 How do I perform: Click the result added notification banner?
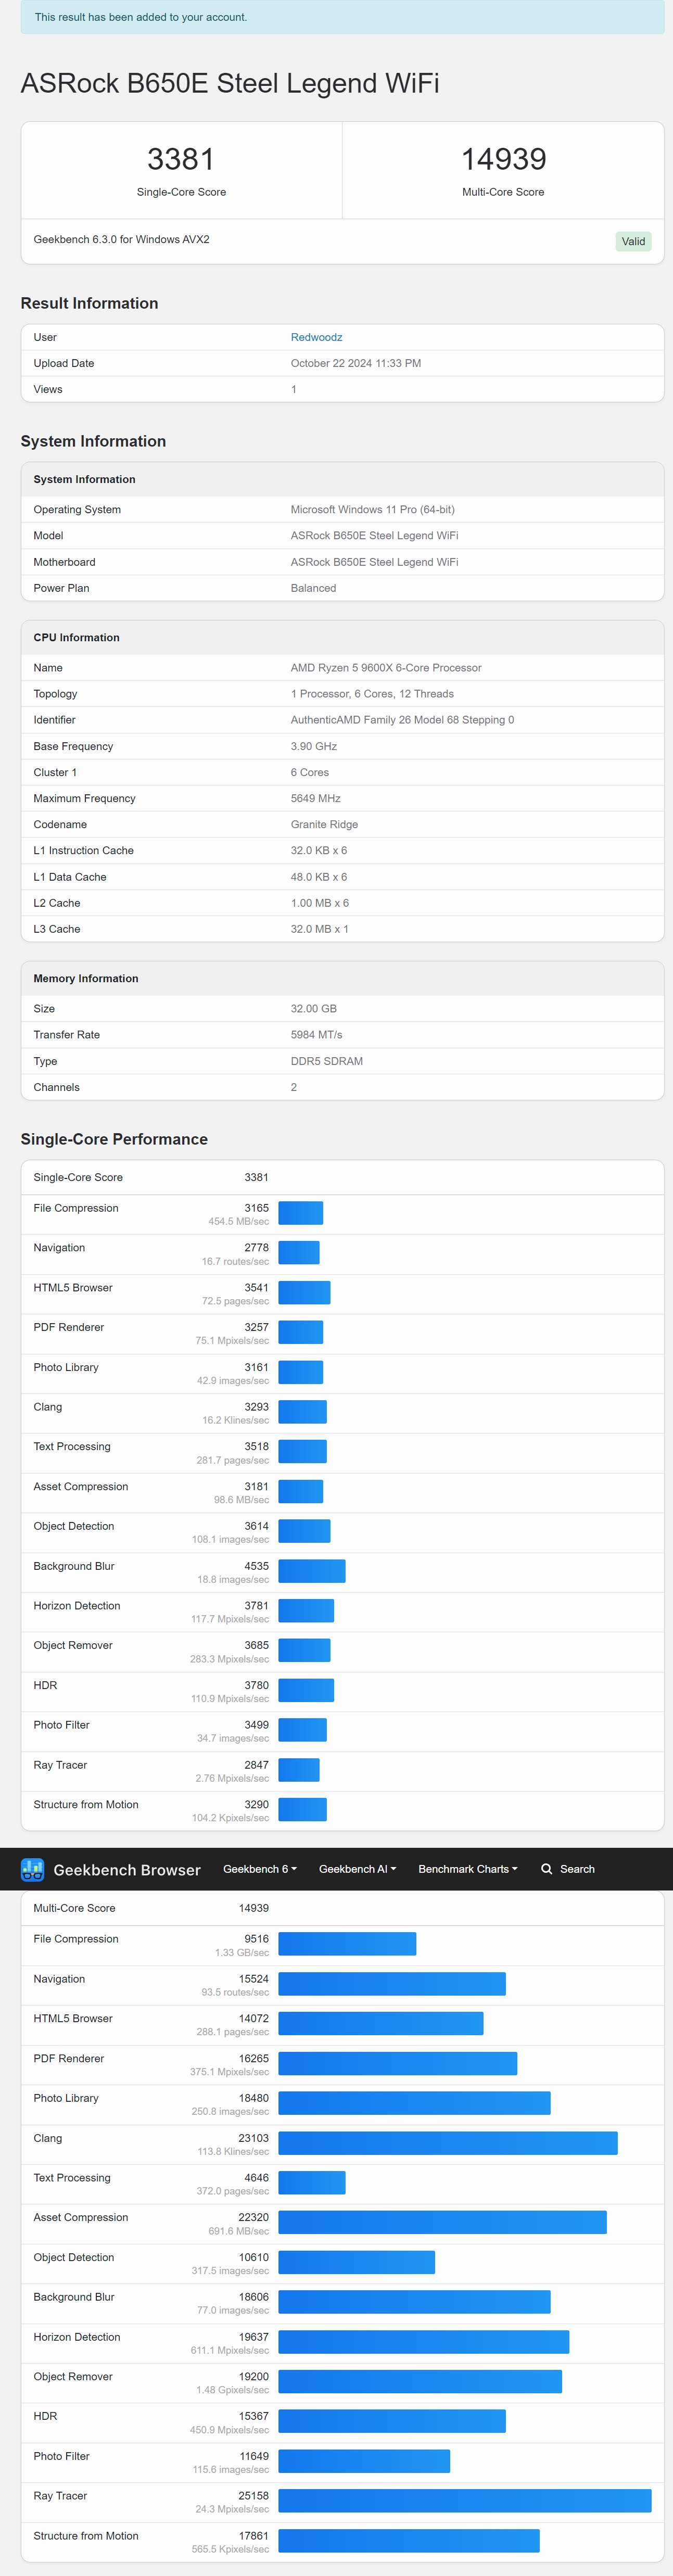tap(342, 17)
